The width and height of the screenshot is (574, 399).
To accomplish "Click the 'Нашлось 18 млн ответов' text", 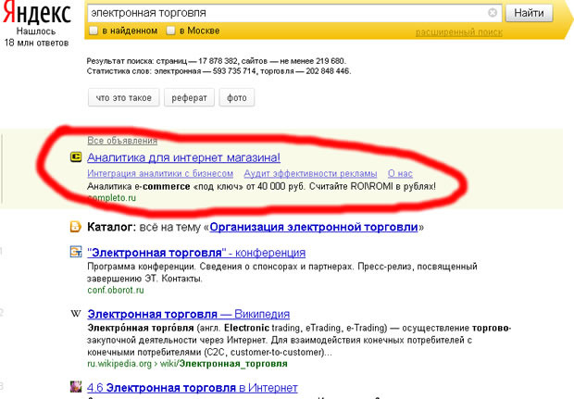I will [x=36, y=37].
